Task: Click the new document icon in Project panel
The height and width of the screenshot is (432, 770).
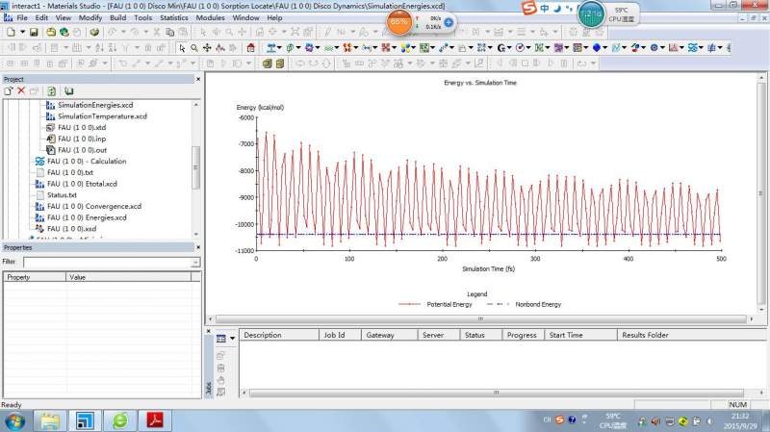Action: click(x=8, y=90)
